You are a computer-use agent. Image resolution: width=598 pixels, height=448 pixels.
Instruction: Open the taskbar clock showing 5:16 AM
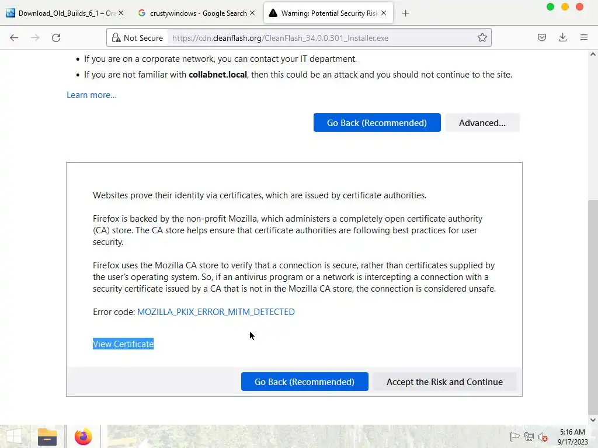click(x=572, y=436)
